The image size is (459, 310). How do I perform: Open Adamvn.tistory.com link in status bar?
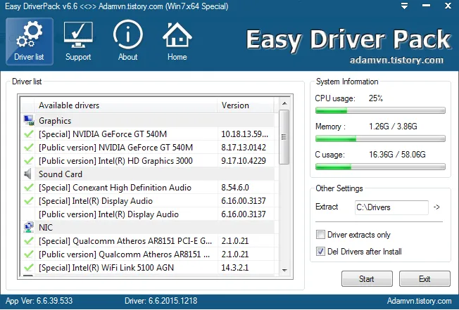click(419, 301)
